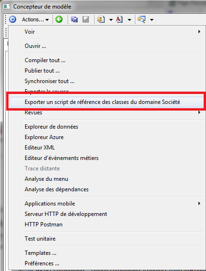Click the yellow script scroll icon
206x271 pixels.
point(101,19)
